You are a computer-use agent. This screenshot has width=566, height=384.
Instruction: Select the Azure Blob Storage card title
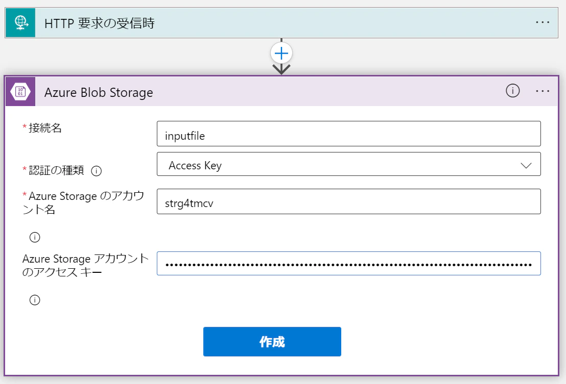(99, 92)
